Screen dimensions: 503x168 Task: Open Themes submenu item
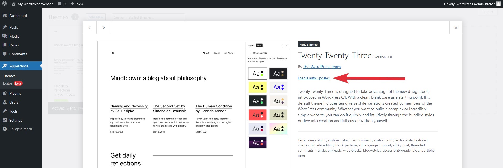tap(9, 76)
